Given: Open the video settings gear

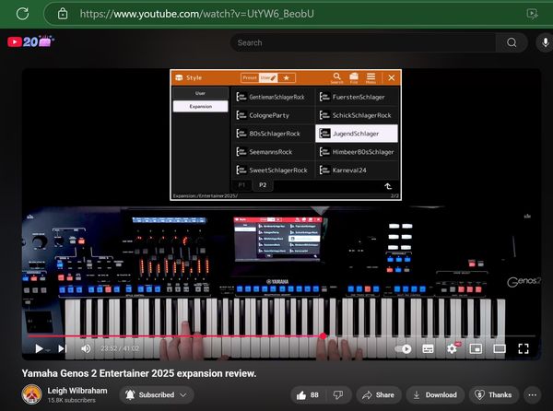Looking at the screenshot, I should [452, 348].
